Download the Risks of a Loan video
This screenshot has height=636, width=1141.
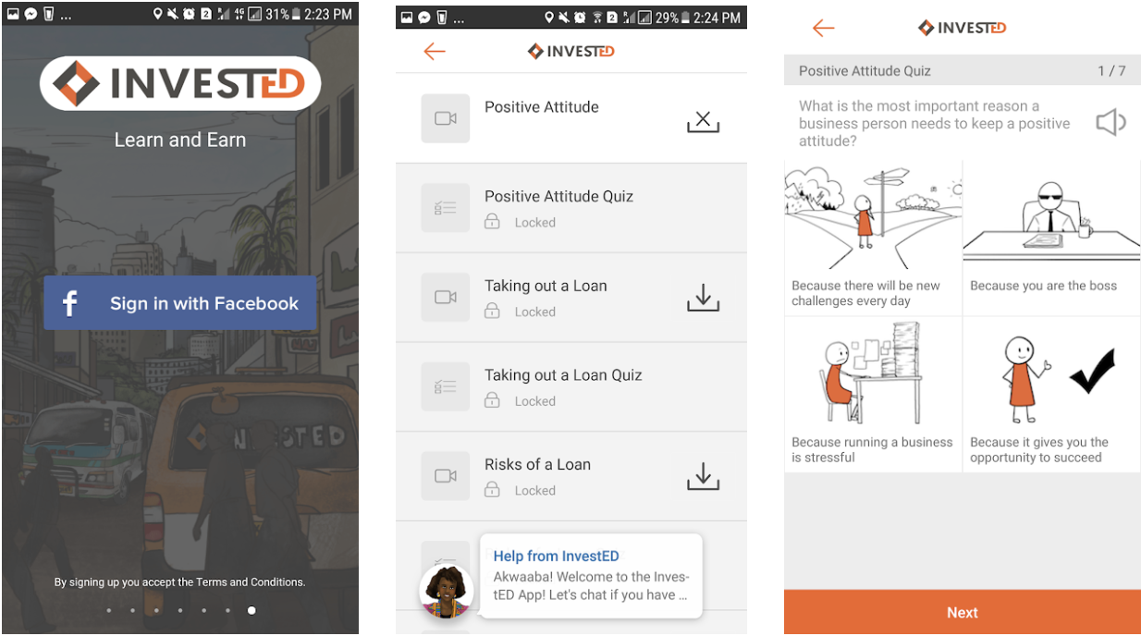tap(703, 476)
